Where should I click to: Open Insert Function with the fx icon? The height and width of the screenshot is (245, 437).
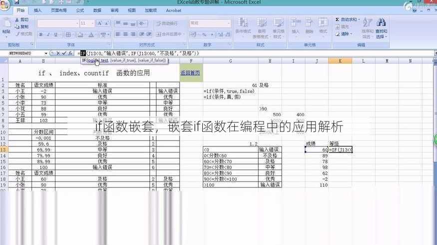(x=70, y=53)
